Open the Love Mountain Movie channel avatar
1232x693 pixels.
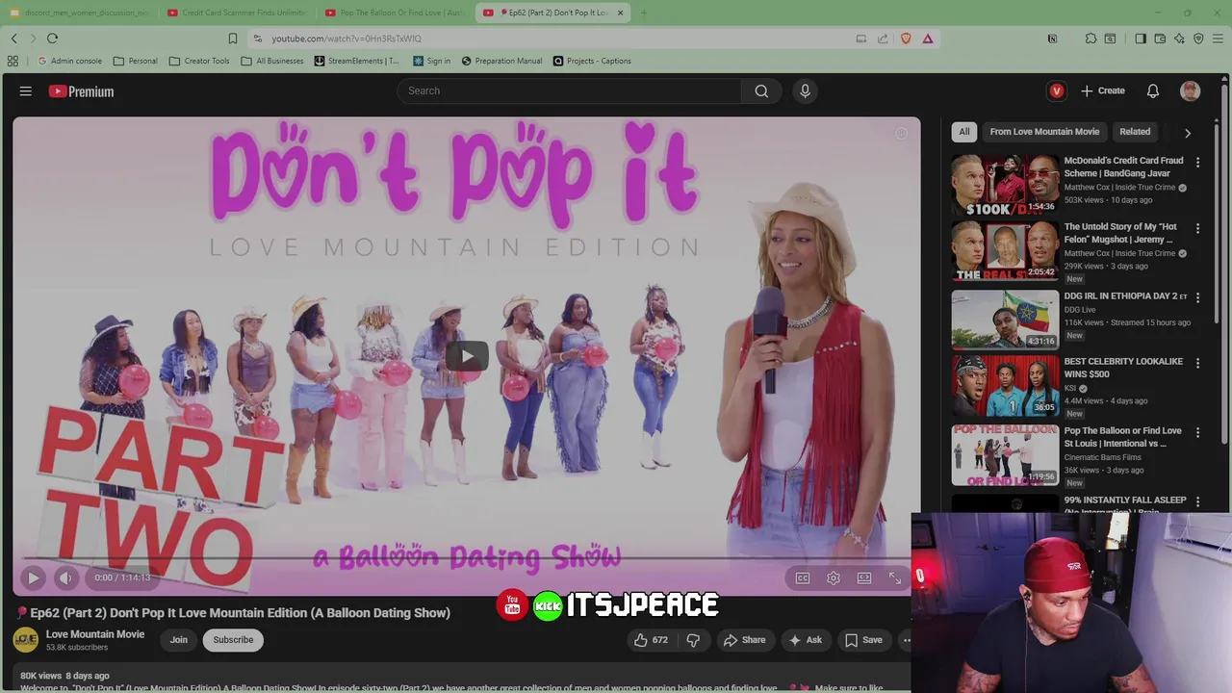[x=26, y=639]
